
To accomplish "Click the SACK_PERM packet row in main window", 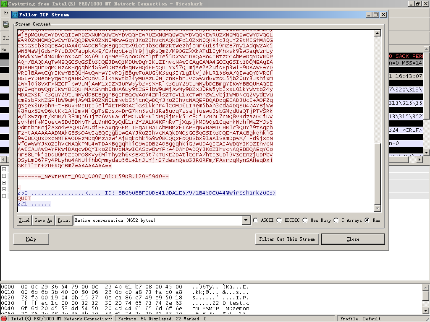I will (406, 56).
